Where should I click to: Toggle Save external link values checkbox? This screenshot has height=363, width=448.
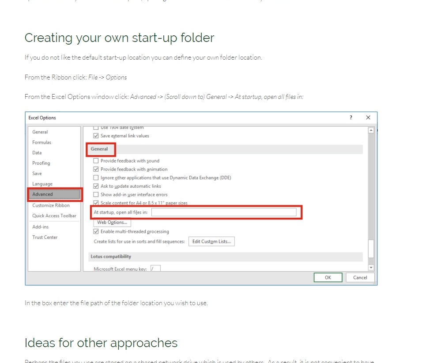pyautogui.click(x=96, y=136)
